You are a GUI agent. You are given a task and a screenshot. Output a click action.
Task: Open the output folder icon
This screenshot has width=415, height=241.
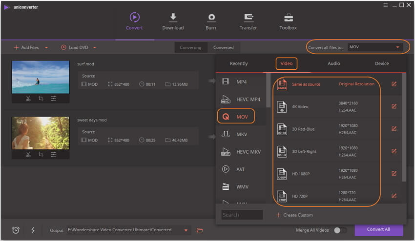(x=200, y=230)
